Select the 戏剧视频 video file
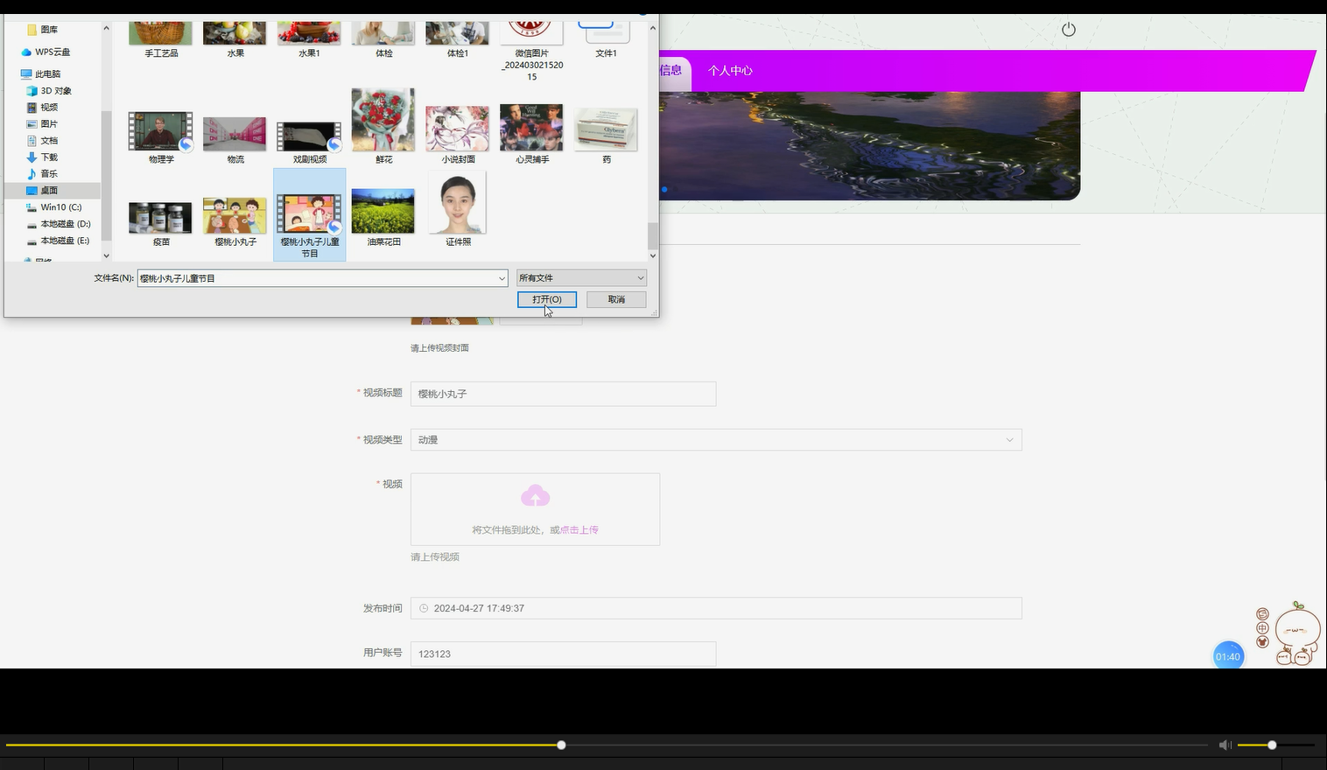Screen dimensions: 1327x770 (x=309, y=142)
